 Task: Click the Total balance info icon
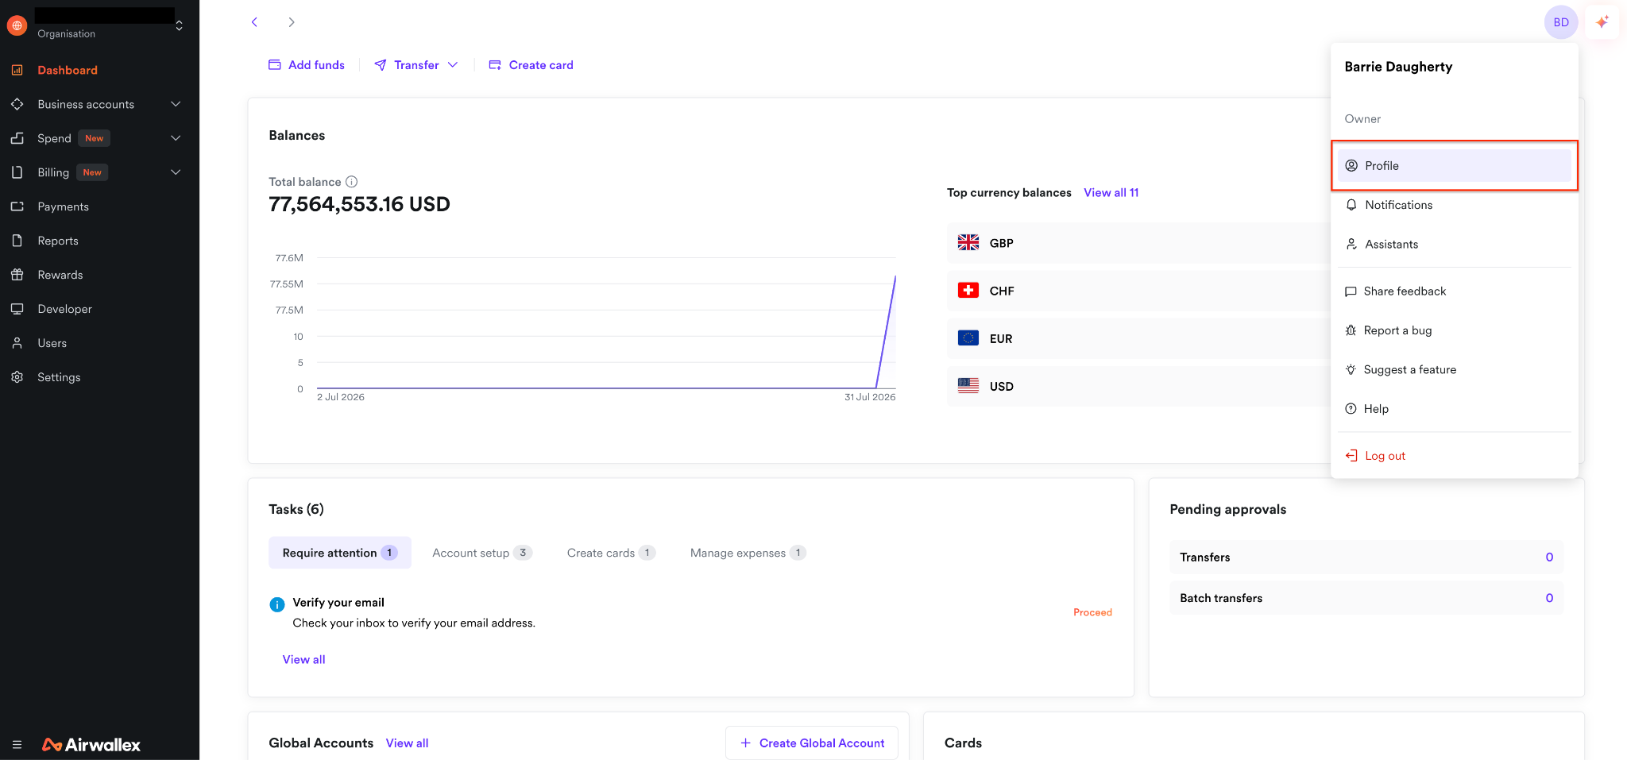pos(351,182)
